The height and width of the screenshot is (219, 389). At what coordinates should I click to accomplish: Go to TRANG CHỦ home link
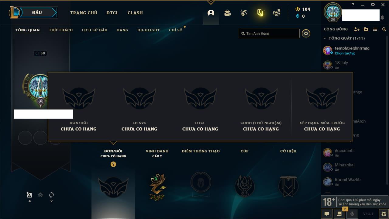click(x=84, y=13)
